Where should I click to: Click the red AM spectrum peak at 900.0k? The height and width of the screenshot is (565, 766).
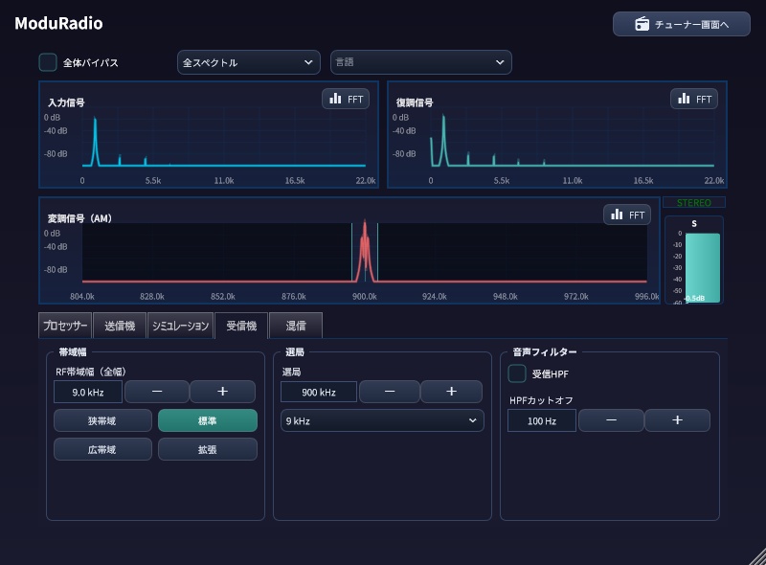pyautogui.click(x=365, y=252)
